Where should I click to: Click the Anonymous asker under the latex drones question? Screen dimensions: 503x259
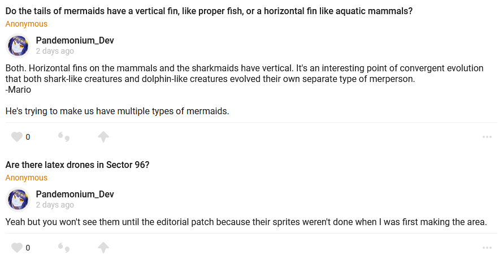[x=27, y=178]
